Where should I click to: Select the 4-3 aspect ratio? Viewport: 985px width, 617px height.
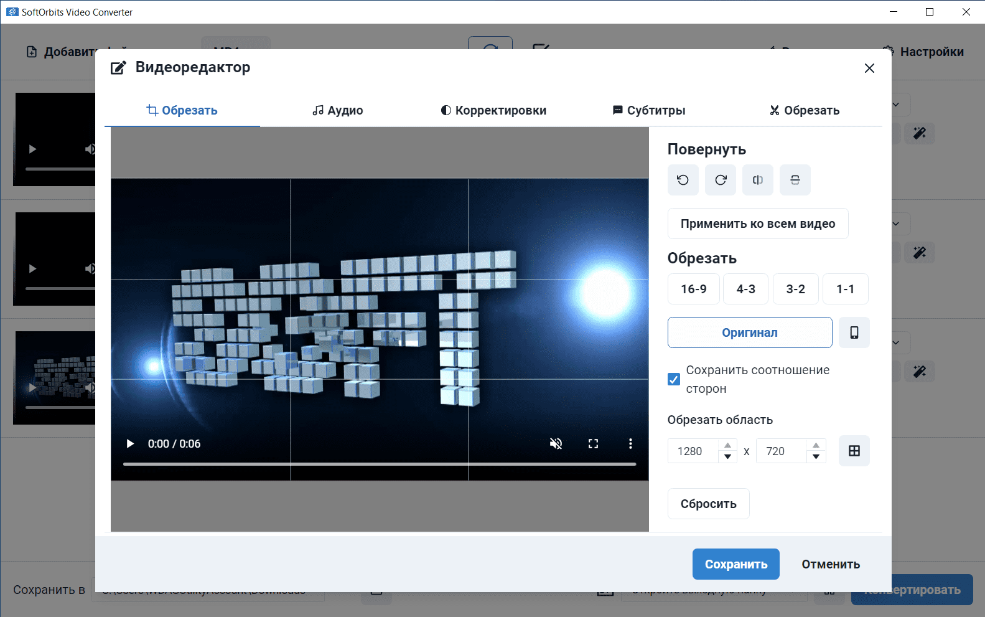[745, 289]
